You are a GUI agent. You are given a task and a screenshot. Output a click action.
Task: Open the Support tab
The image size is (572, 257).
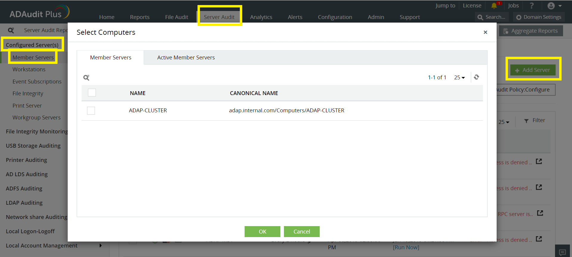click(x=410, y=17)
